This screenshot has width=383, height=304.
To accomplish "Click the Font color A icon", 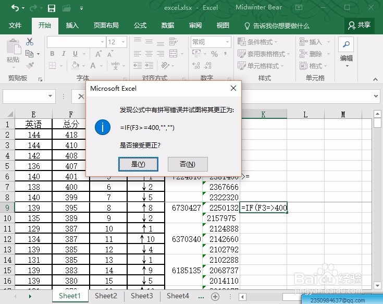I will (93, 65).
